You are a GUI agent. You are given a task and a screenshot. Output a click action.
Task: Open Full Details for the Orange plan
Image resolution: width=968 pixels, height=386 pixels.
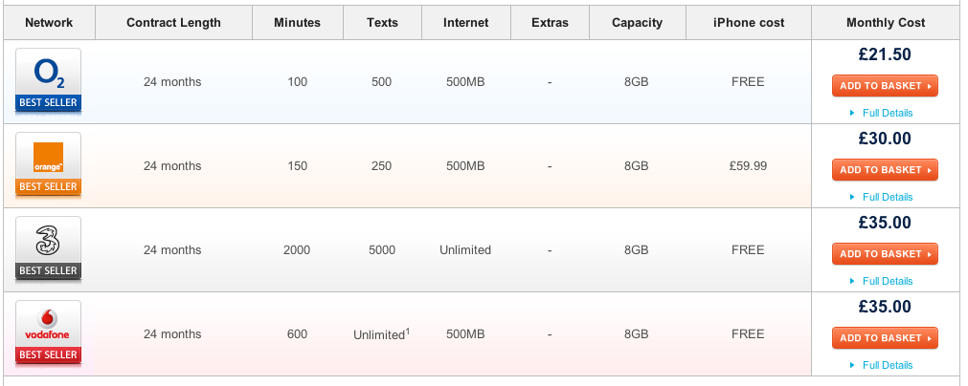tap(887, 197)
